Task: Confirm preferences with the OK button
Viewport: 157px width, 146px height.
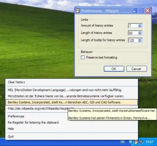Action: click(x=114, y=69)
